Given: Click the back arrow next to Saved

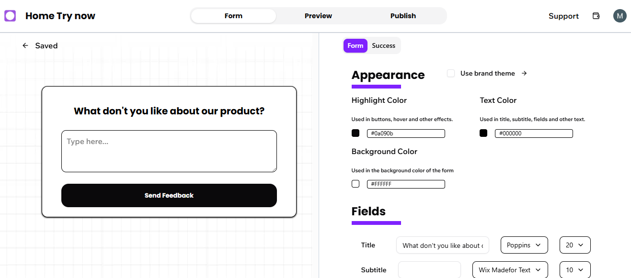Looking at the screenshot, I should pos(25,46).
